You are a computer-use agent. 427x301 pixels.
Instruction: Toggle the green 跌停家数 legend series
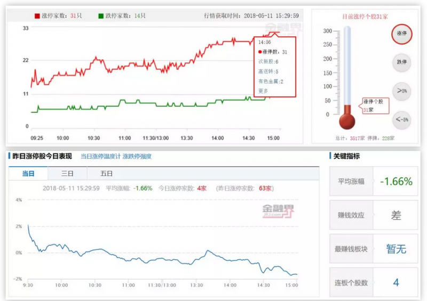(x=121, y=16)
